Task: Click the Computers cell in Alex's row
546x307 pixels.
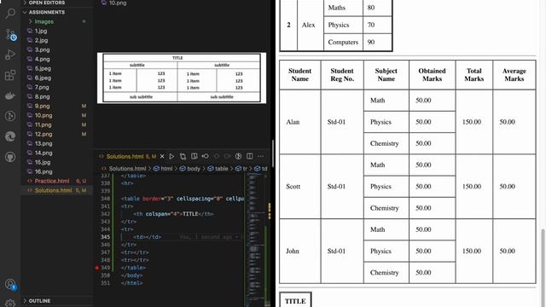Action: (x=343, y=42)
